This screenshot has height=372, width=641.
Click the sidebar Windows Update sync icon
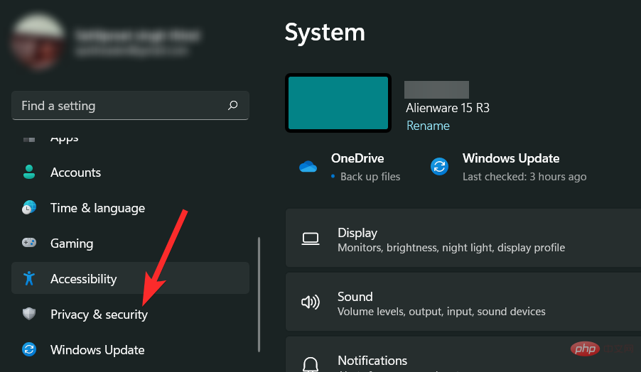[x=29, y=349]
